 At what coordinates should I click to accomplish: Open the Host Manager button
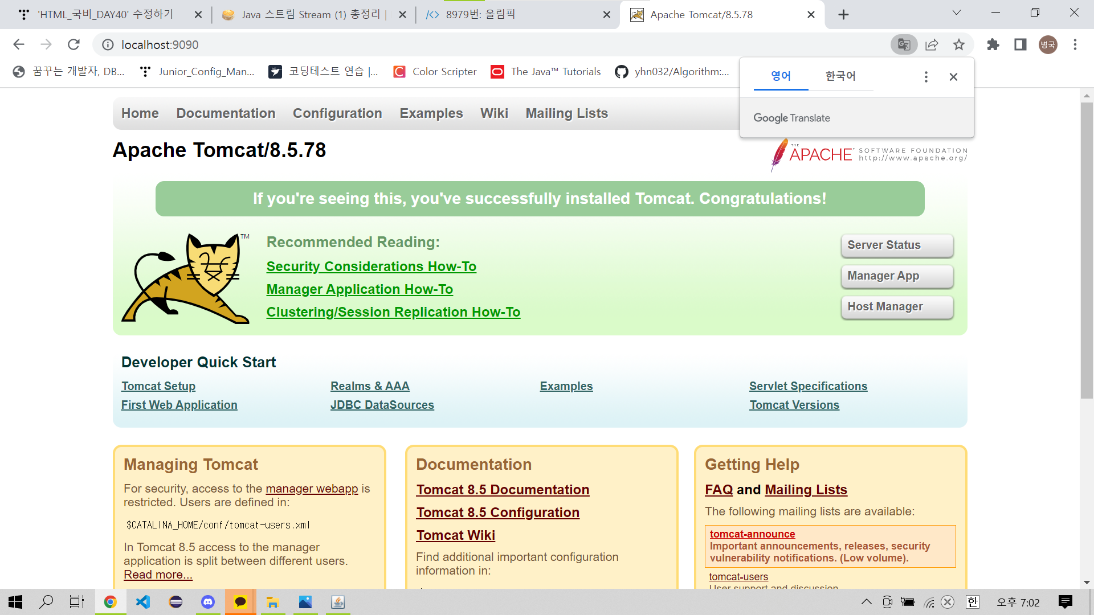click(897, 307)
